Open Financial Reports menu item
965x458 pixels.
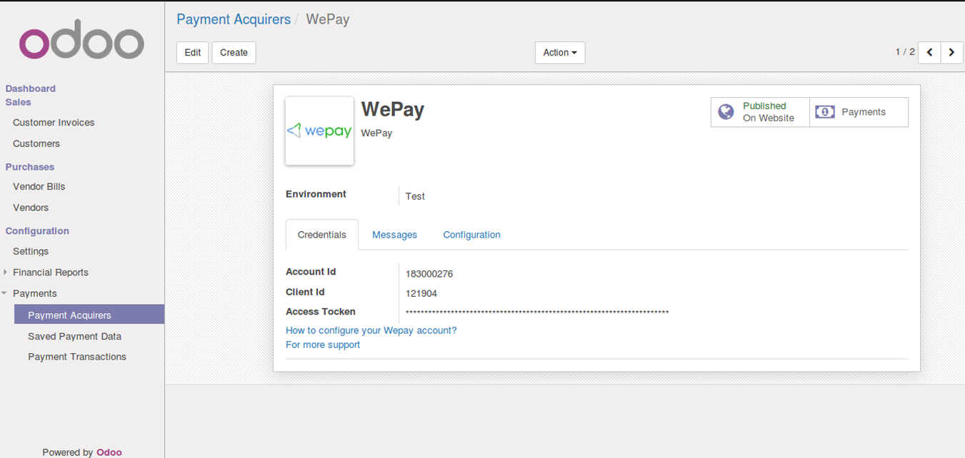51,273
